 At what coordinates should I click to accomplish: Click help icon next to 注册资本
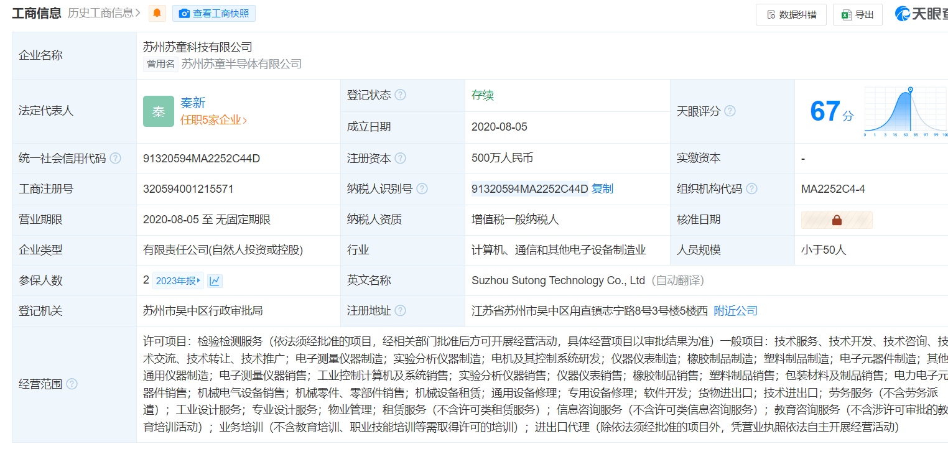pyautogui.click(x=400, y=159)
